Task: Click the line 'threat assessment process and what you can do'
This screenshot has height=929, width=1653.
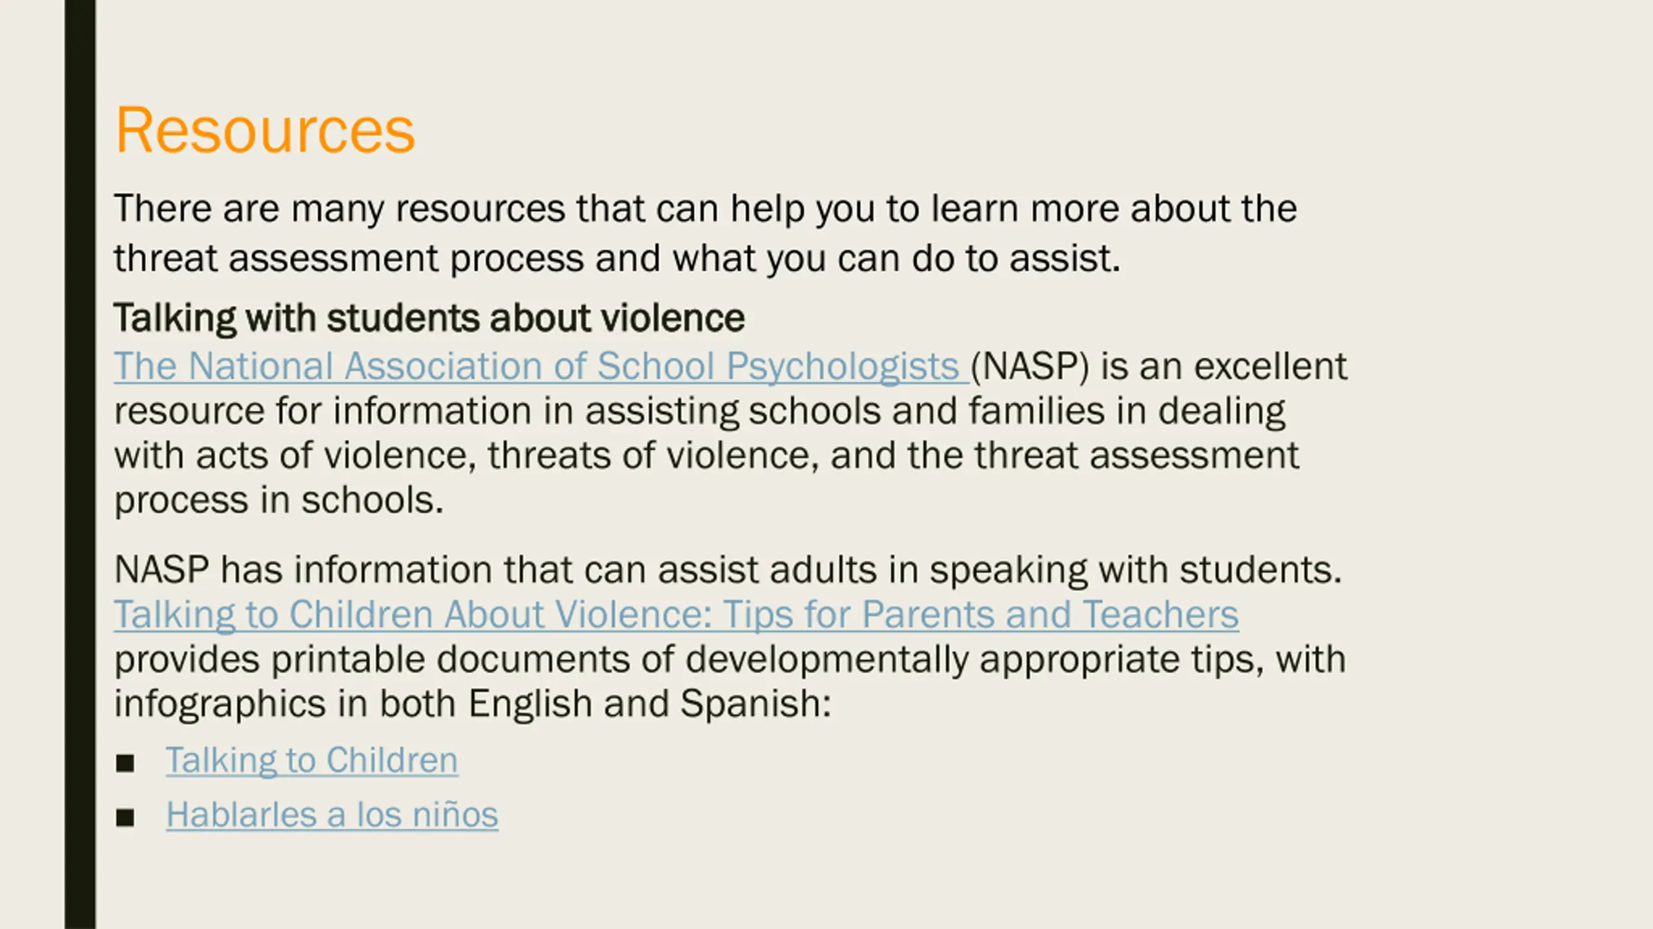Action: point(617,258)
